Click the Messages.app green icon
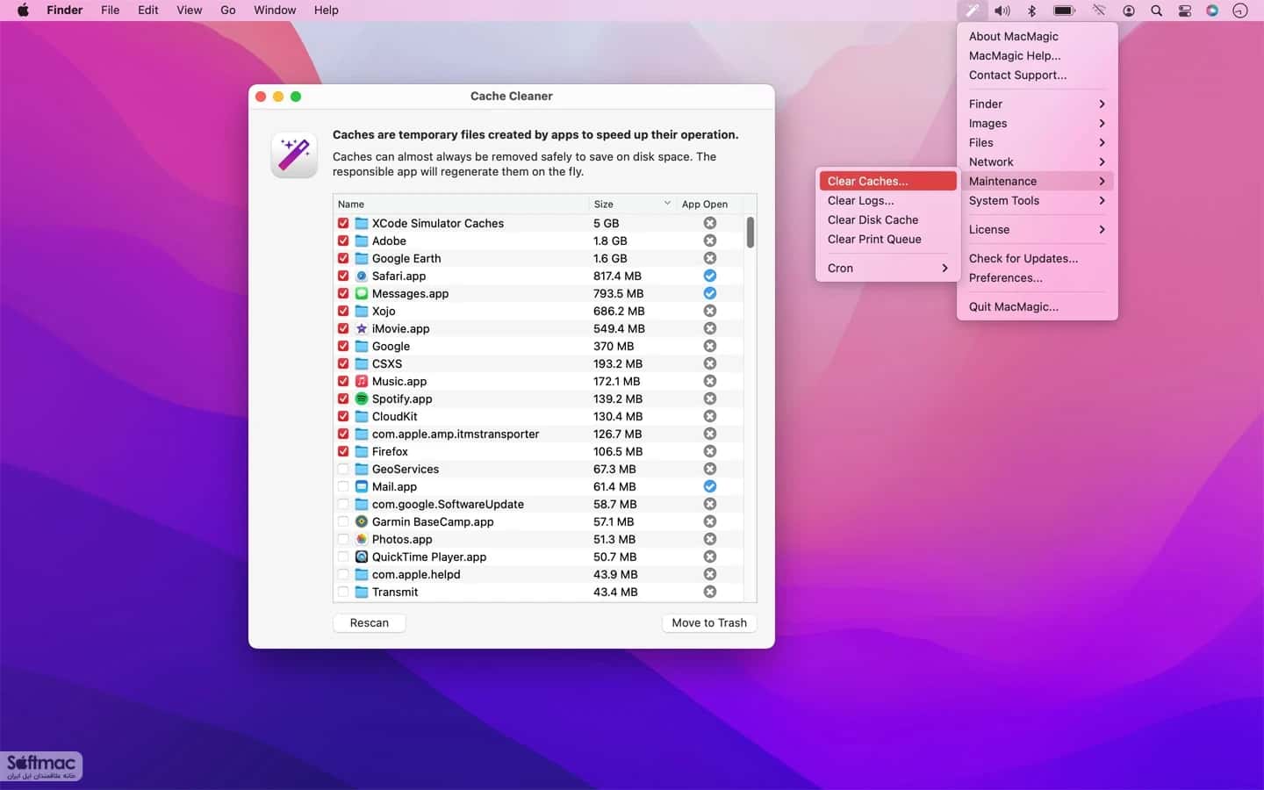The image size is (1264, 790). [x=361, y=293]
